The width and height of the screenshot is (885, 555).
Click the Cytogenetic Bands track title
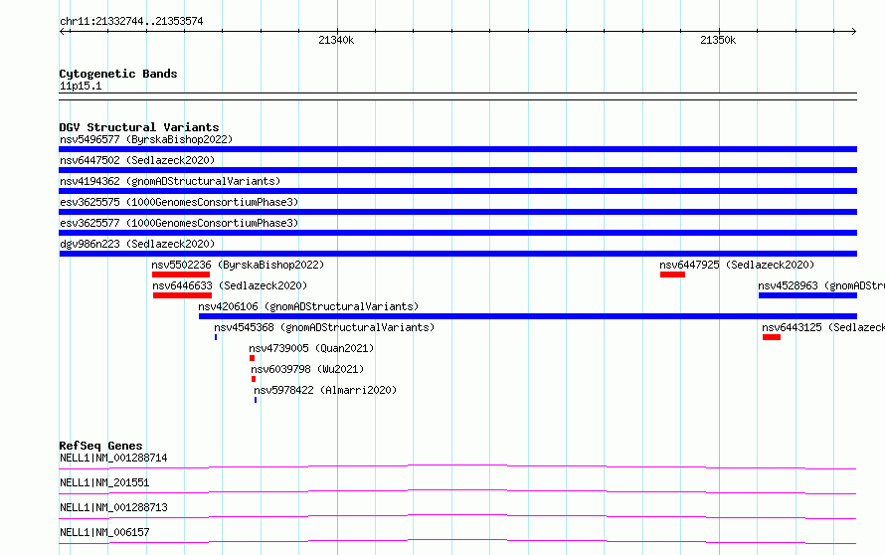[118, 74]
